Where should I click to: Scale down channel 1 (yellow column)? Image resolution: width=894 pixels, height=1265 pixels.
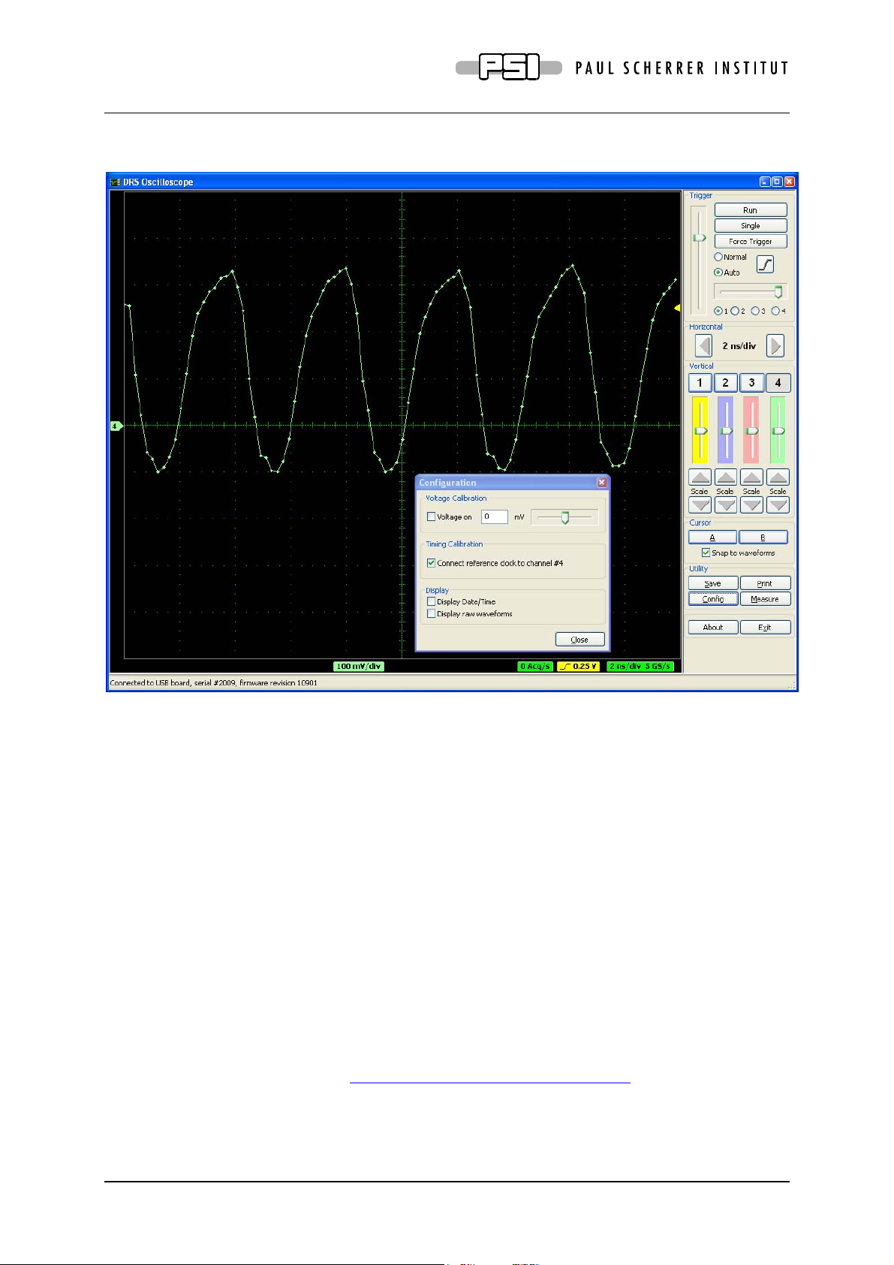[x=700, y=505]
